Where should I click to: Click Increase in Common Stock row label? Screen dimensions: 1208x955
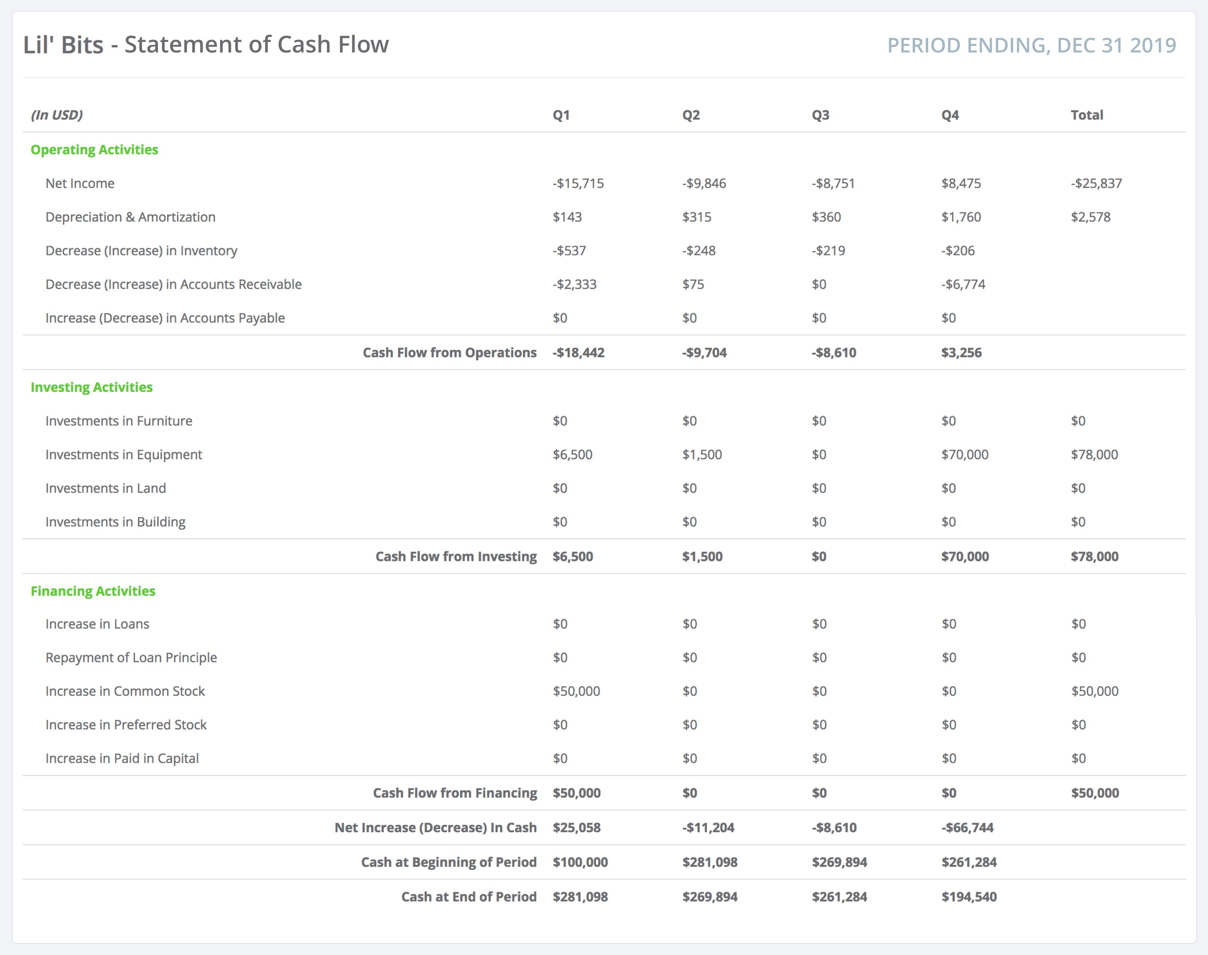(x=125, y=691)
